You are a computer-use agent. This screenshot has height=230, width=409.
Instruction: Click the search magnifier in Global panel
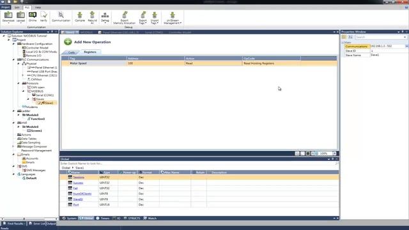(x=337, y=164)
